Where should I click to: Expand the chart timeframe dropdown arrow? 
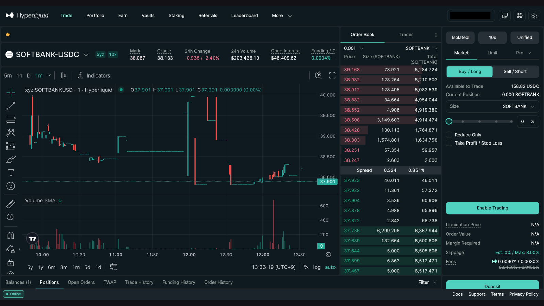(49, 75)
